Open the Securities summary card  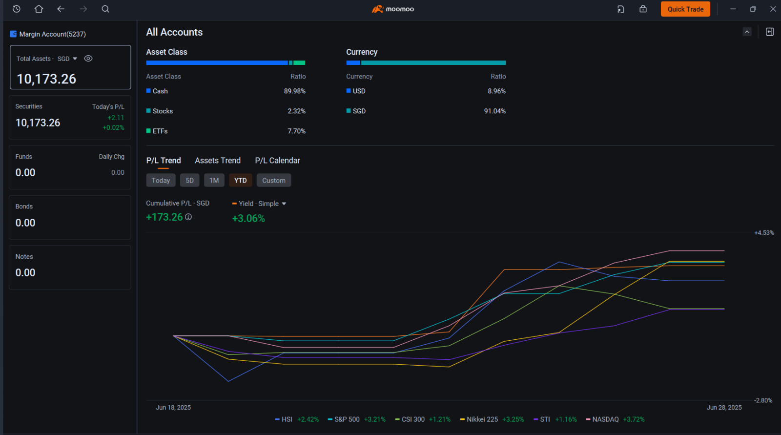point(70,117)
